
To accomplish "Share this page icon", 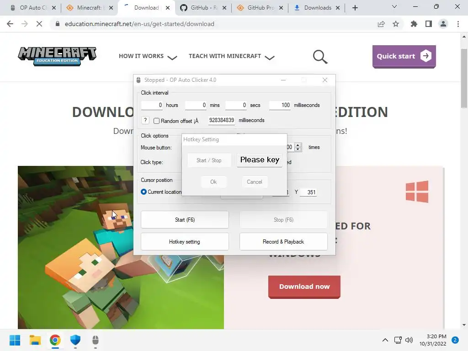I will click(x=381, y=24).
